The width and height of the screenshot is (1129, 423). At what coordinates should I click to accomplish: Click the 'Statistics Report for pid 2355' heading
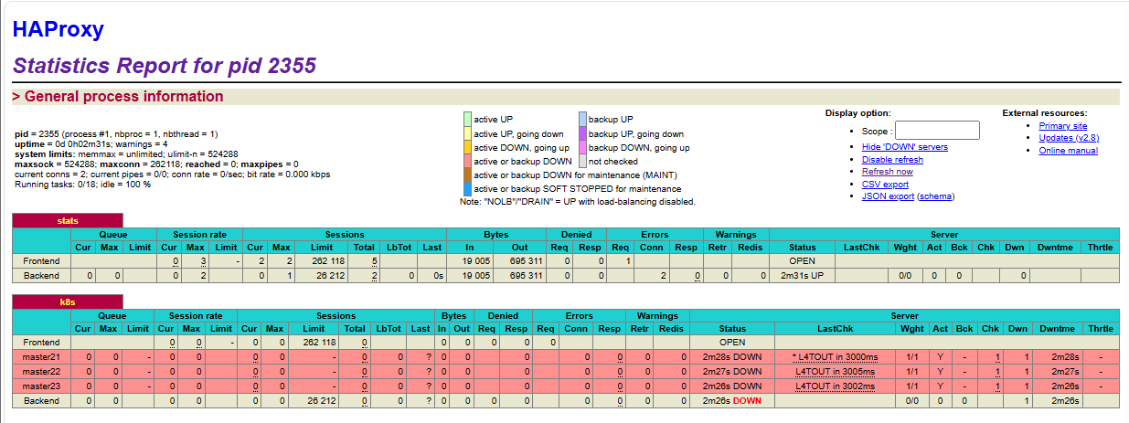click(x=165, y=66)
